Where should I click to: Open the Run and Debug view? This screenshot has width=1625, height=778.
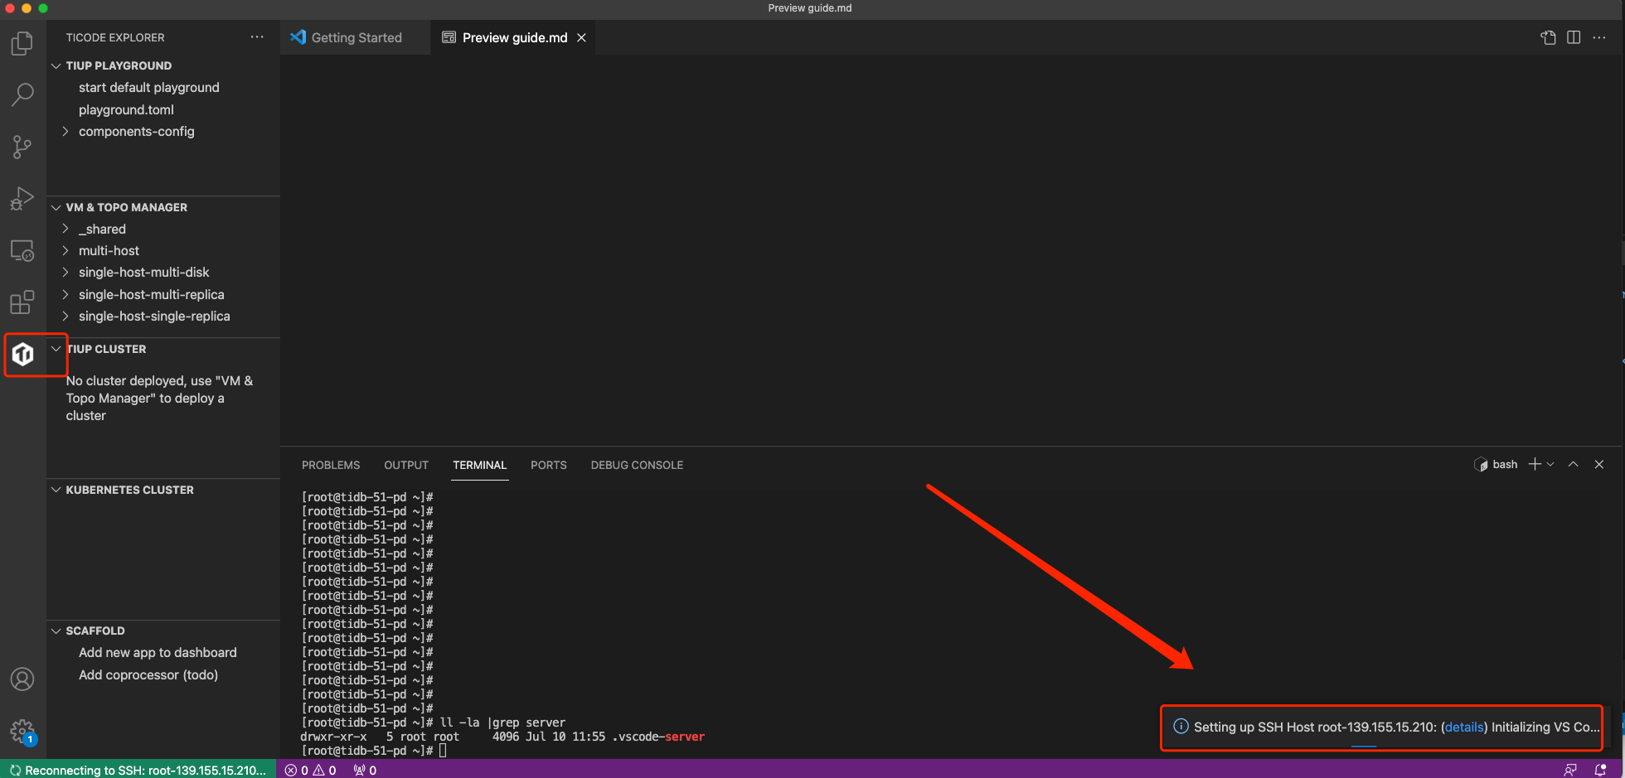tap(22, 199)
